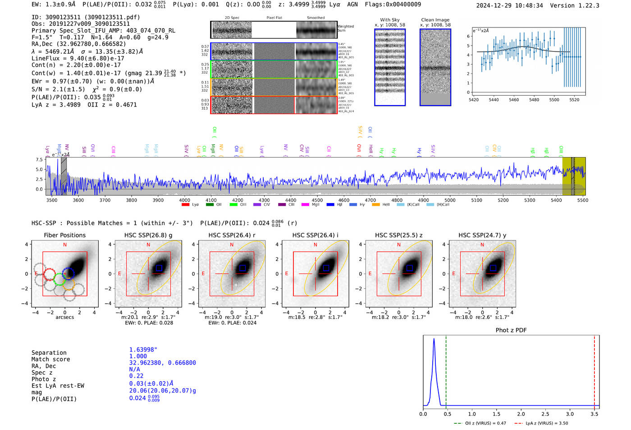Open the HSC SSP(26.8) g image
This screenshot has height=430, width=631.
pyautogui.click(x=148, y=274)
